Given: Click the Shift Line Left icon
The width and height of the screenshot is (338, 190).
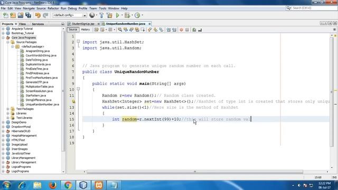Looking at the screenshot, I should [x=168, y=30].
